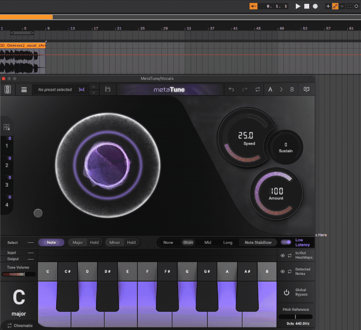Choose the Major scale option
361x330 pixels.
[77, 242]
